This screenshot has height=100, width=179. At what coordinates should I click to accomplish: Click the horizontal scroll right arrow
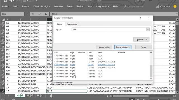click(175, 96)
